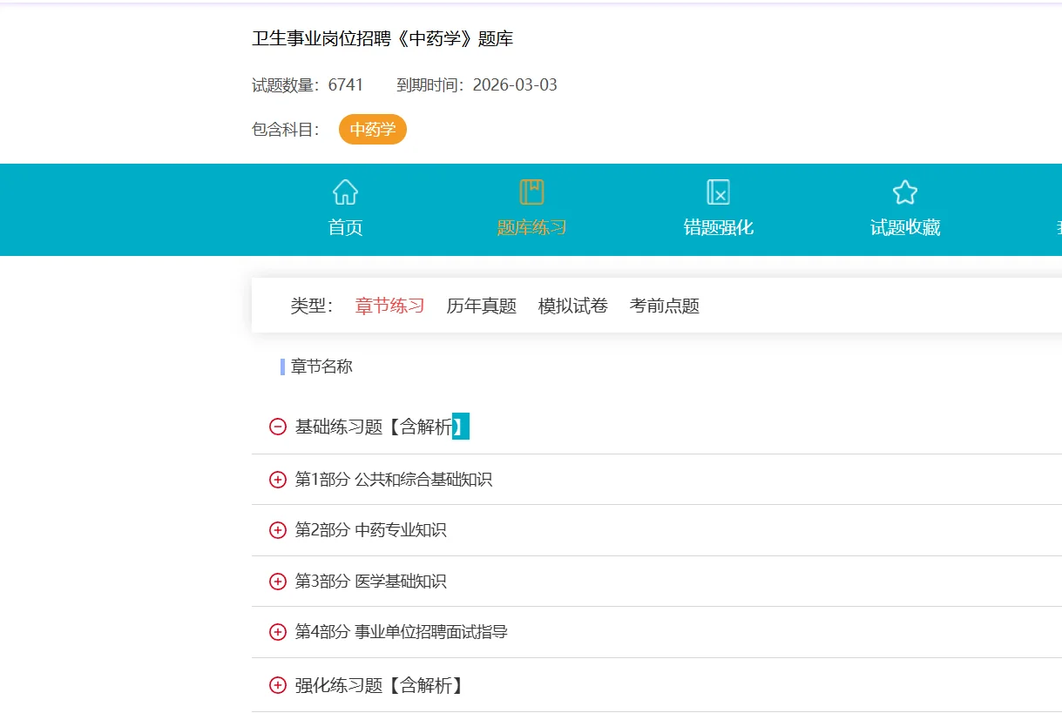This screenshot has height=713, width=1062.
Task: Select the 题库练习 bookmark icon
Action: (x=531, y=190)
